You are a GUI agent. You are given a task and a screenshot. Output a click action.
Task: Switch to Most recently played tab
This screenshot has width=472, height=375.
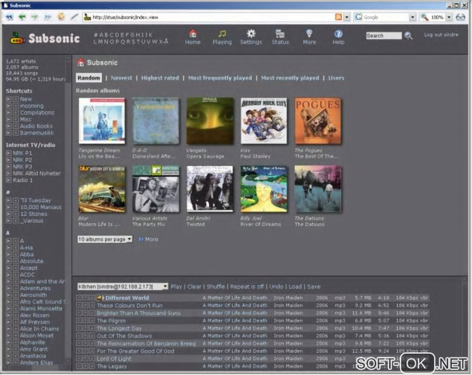click(x=290, y=78)
